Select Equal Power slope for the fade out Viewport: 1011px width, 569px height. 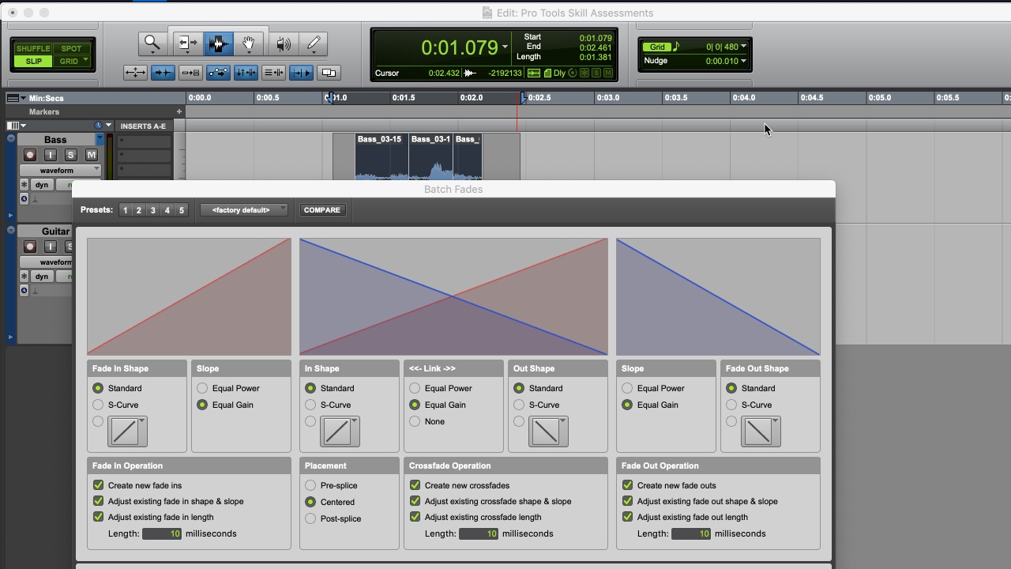(x=626, y=388)
